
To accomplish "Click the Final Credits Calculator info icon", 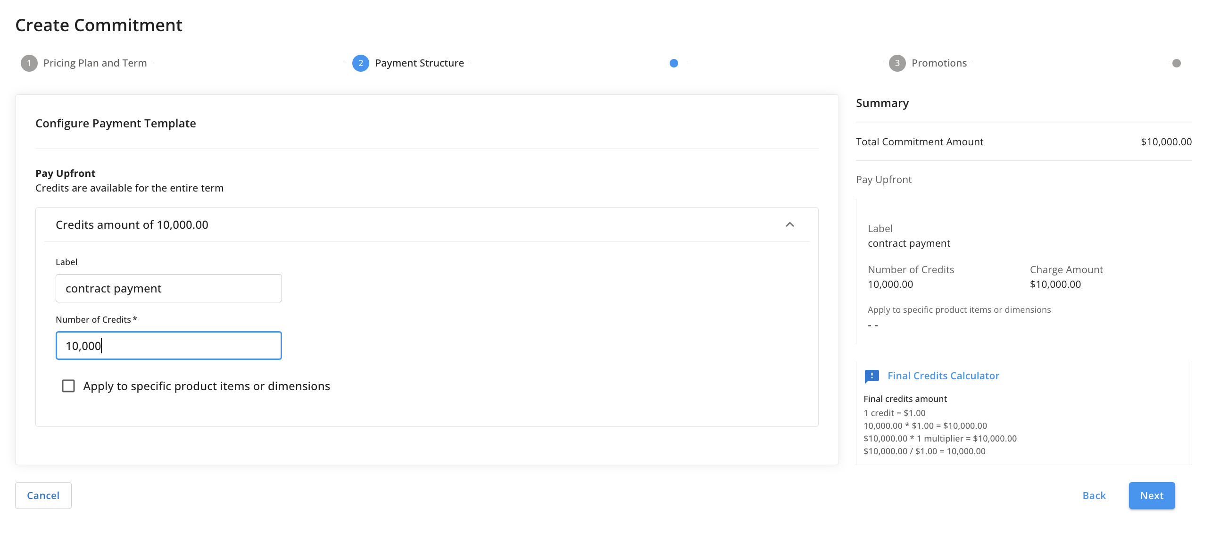I will coord(872,376).
